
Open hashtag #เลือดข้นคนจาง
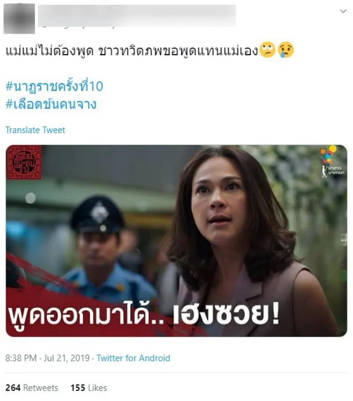51,104
